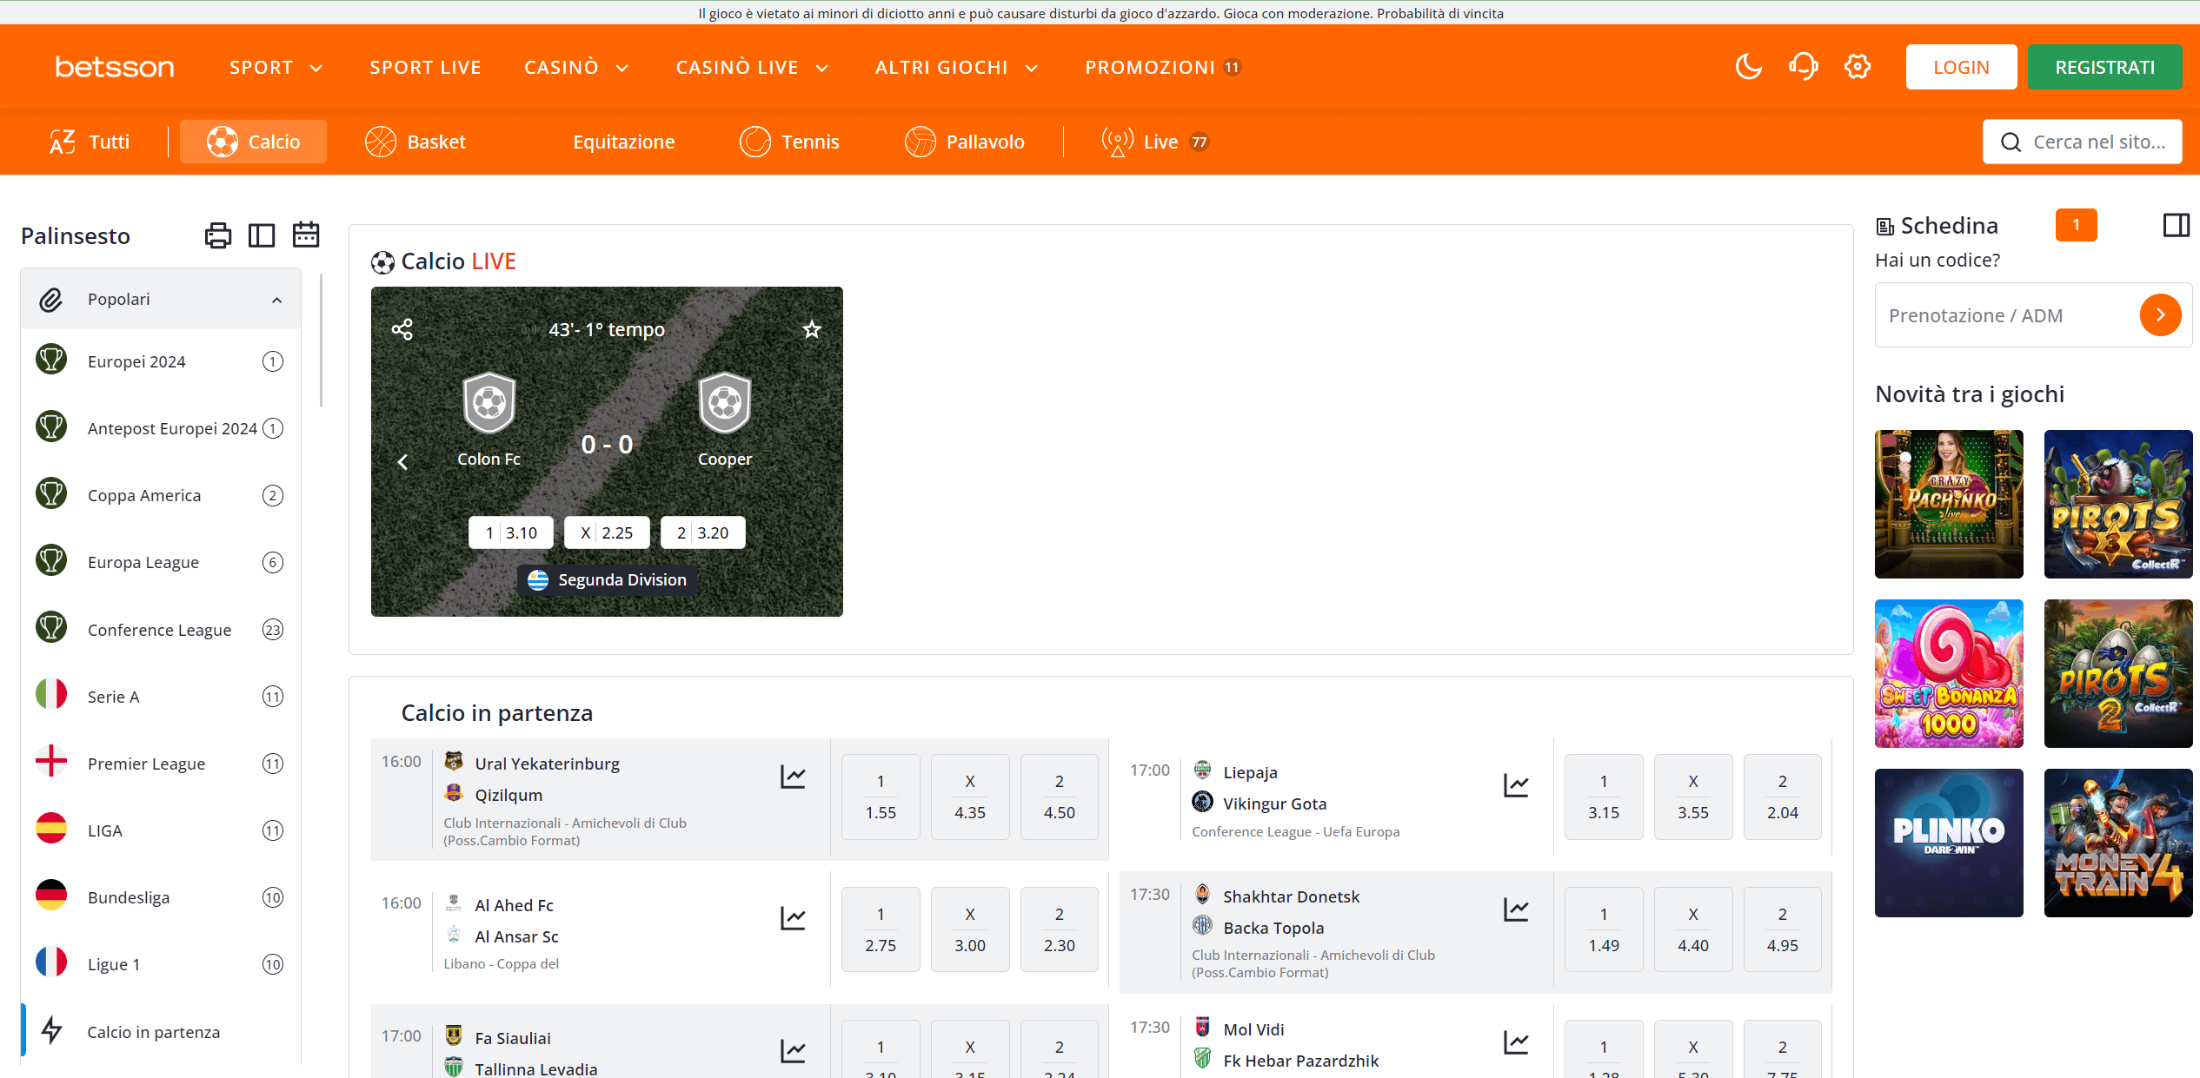This screenshot has width=2200, height=1078.
Task: Select Tennis sport tab
Action: coord(790,142)
